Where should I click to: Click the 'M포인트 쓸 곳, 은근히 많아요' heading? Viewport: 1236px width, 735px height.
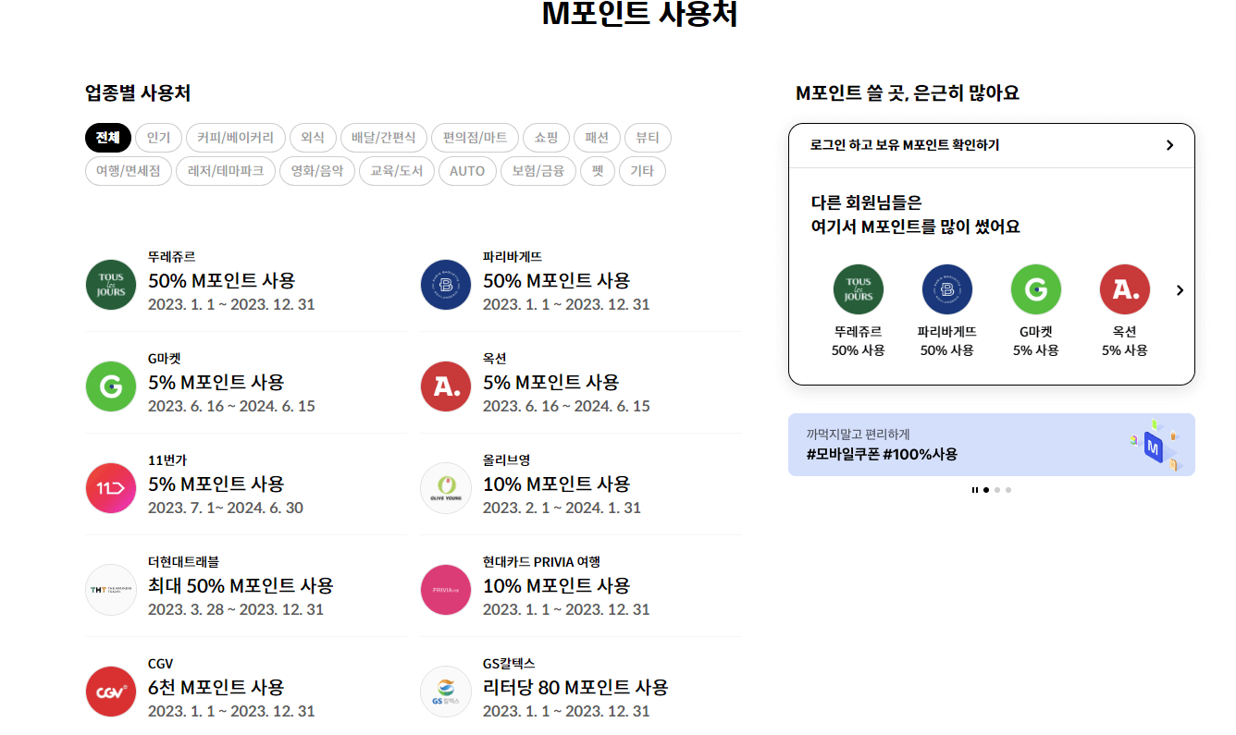click(908, 92)
